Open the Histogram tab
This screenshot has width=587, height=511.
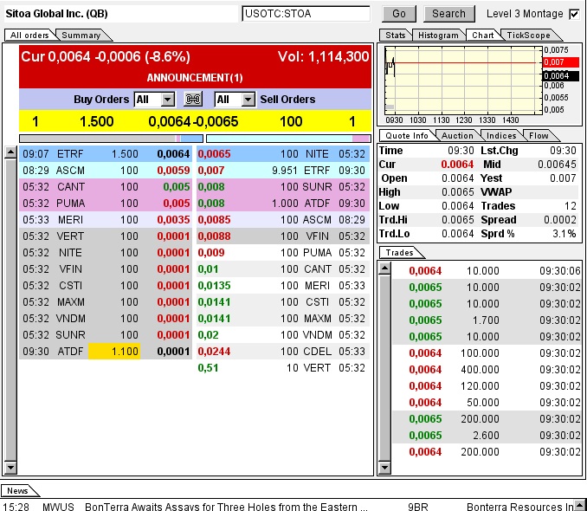click(437, 36)
